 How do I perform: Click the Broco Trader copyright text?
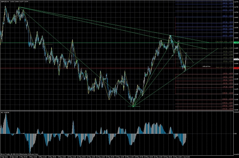(19, 154)
